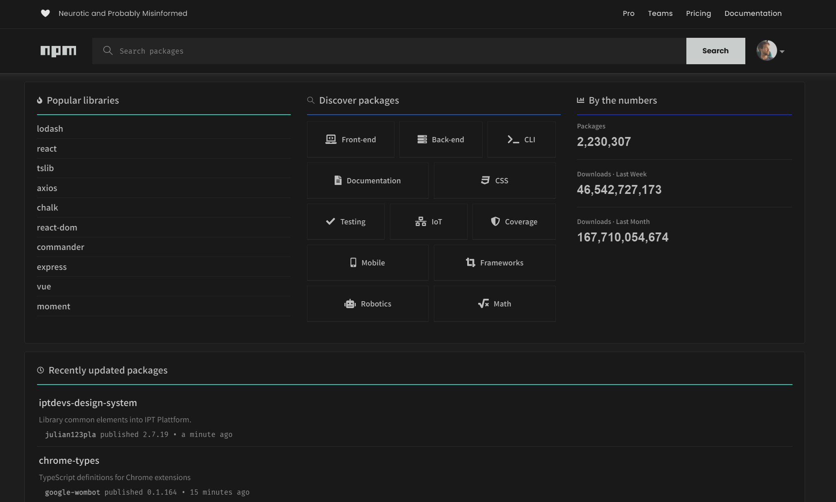Screen dimensions: 836x502
Task: Click the last week downloads 46,542,727,173
Action: point(619,189)
